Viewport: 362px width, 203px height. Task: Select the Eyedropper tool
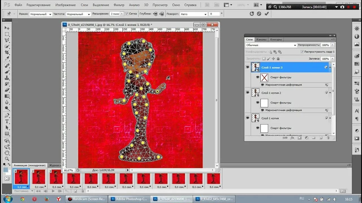pos(7,59)
